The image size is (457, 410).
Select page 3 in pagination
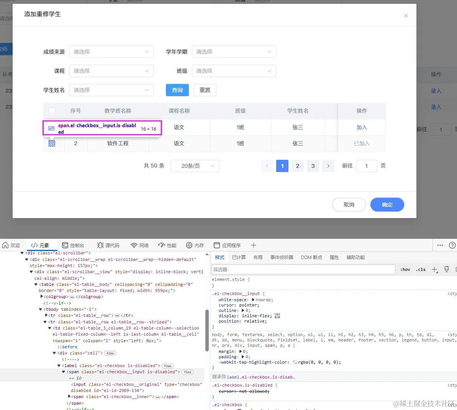point(313,166)
